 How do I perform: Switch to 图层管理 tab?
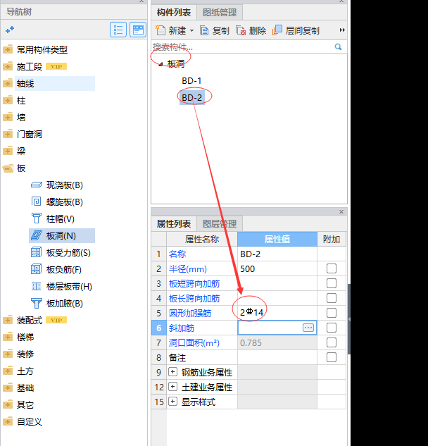[220, 224]
